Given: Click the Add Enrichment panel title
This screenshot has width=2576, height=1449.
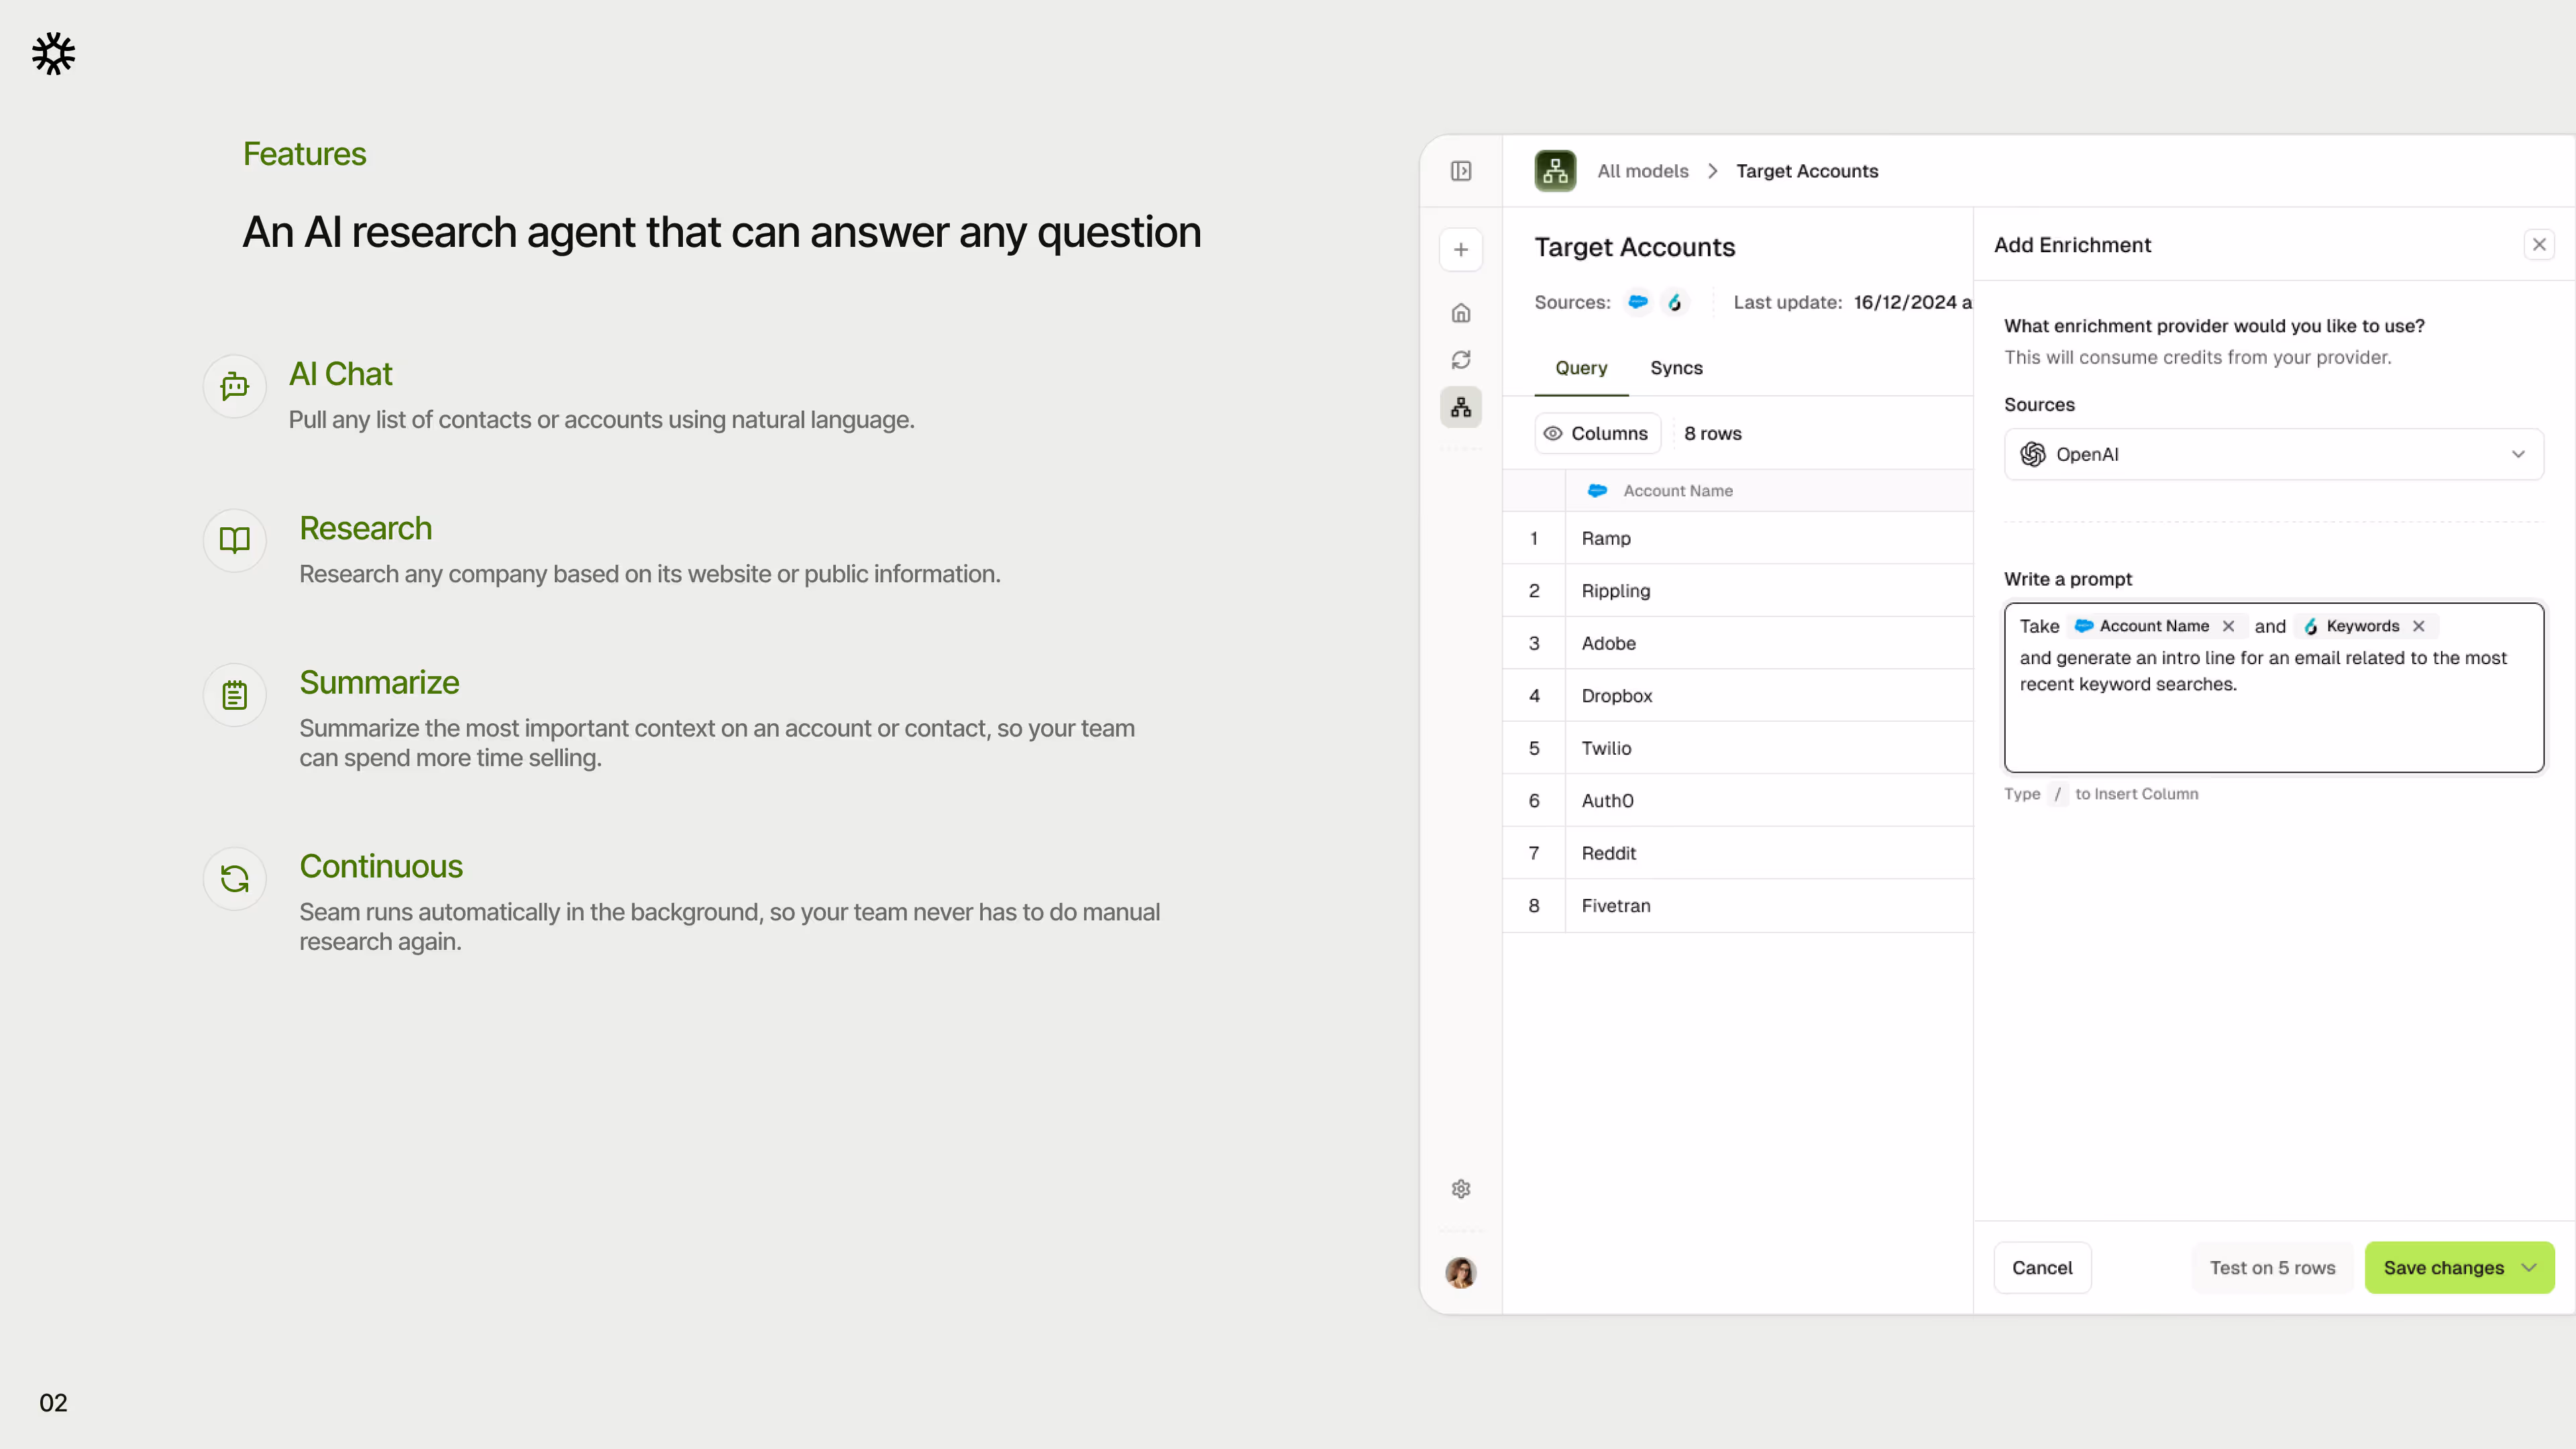Looking at the screenshot, I should 2072,245.
